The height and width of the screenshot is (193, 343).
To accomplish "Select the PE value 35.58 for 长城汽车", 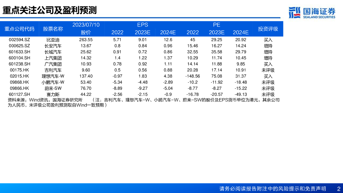I will tap(217, 52).
